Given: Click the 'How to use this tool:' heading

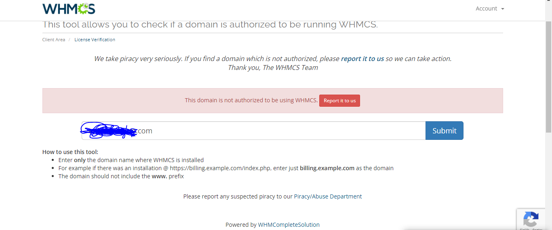Looking at the screenshot, I should click(x=70, y=152).
